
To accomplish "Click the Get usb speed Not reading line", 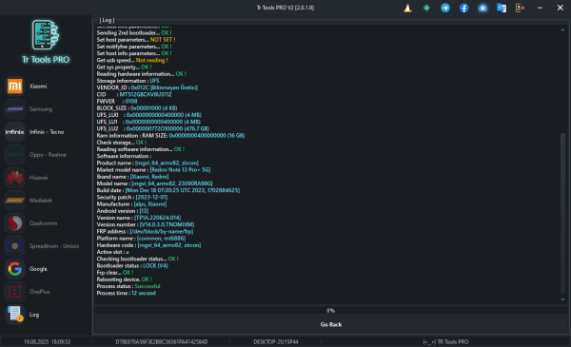I will (132, 61).
